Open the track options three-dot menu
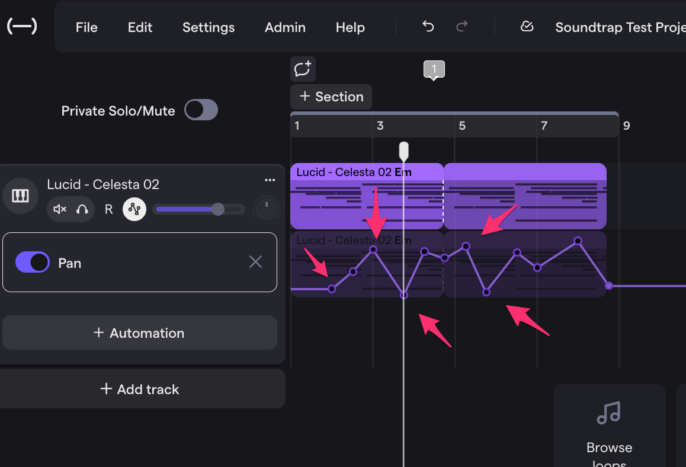The image size is (686, 467). (270, 180)
